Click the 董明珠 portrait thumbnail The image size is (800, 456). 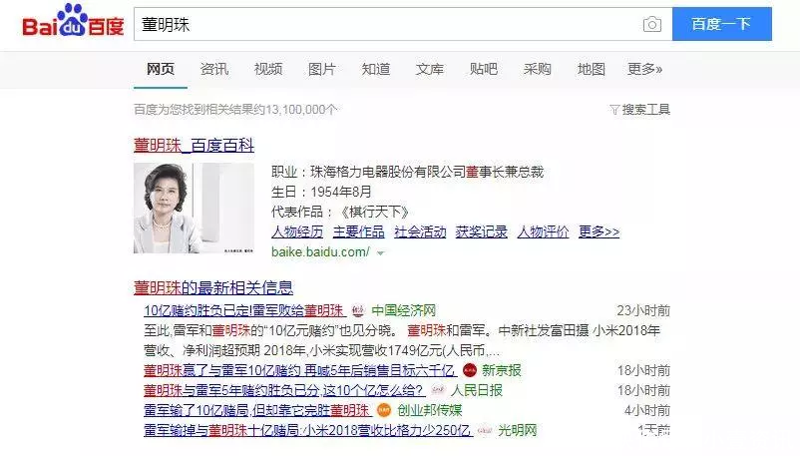(x=194, y=208)
